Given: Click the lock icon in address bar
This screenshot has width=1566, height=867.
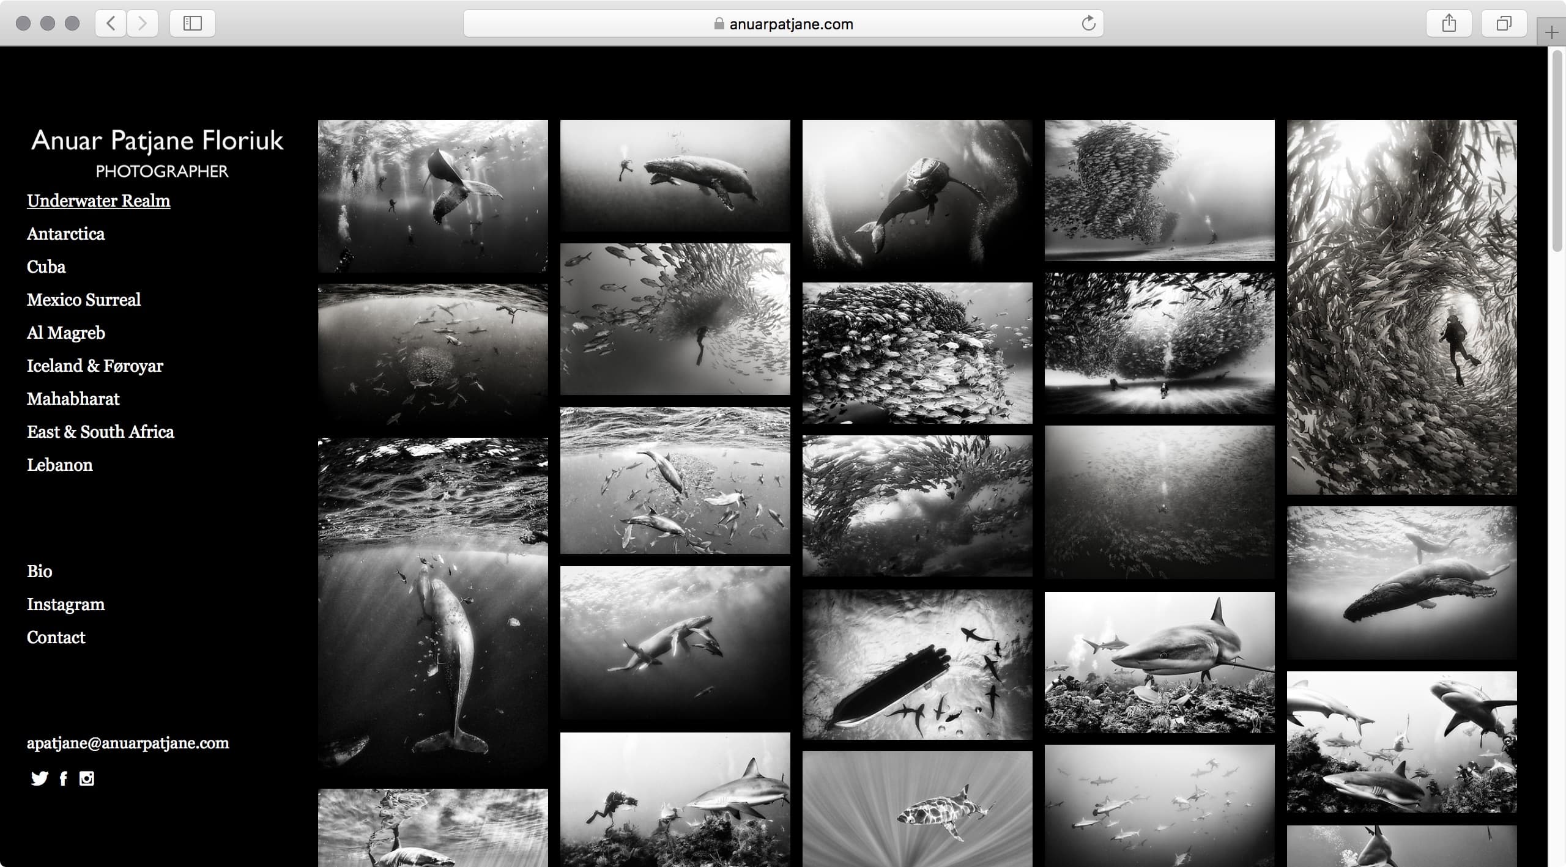Looking at the screenshot, I should [x=719, y=24].
